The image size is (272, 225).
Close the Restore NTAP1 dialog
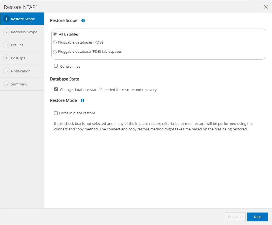point(266,7)
